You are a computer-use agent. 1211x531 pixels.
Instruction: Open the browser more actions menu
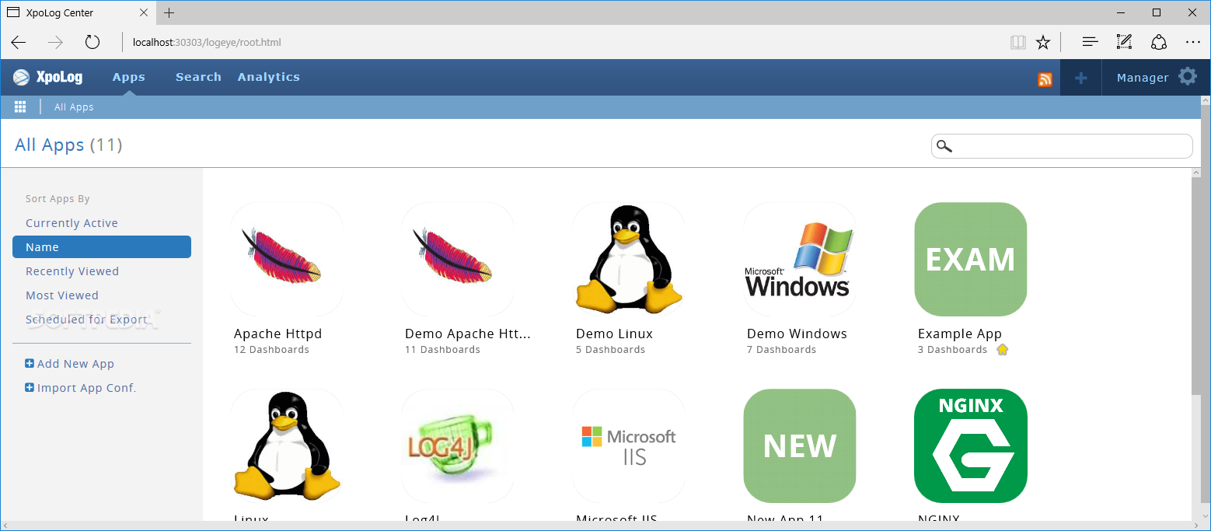click(1193, 42)
